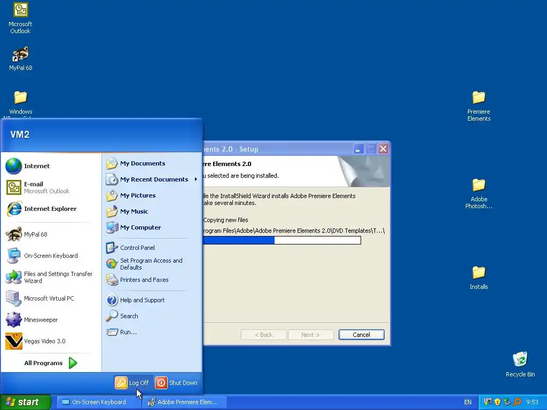
Task: Open Files and Settings Transfer Wizard
Action: [x=51, y=277]
